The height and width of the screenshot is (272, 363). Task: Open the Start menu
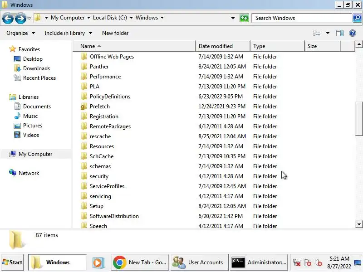13,262
